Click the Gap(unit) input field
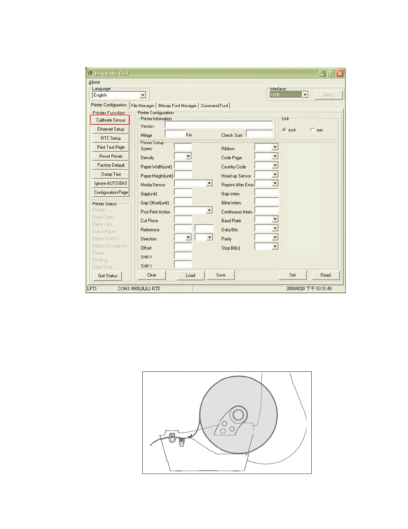The height and width of the screenshot is (529, 408). (183, 192)
